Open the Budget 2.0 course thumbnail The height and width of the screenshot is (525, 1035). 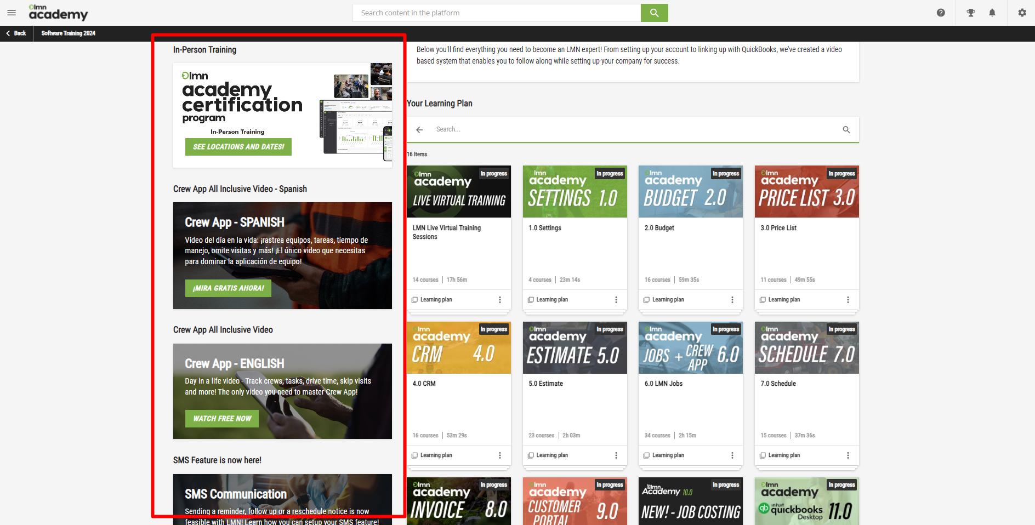[x=690, y=192]
